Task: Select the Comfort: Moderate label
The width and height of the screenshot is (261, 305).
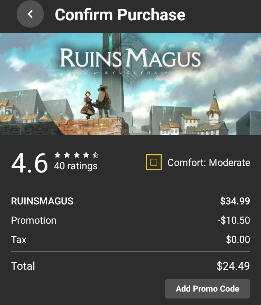Action: pyautogui.click(x=209, y=162)
